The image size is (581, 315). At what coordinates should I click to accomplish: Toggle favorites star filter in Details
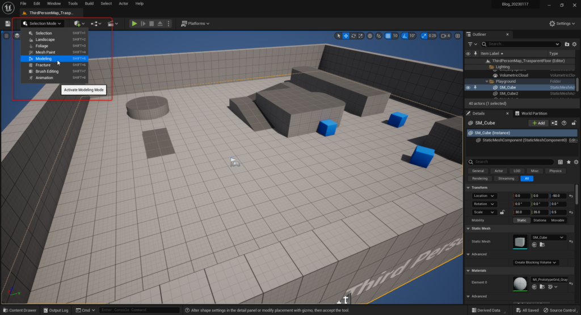pyautogui.click(x=569, y=162)
